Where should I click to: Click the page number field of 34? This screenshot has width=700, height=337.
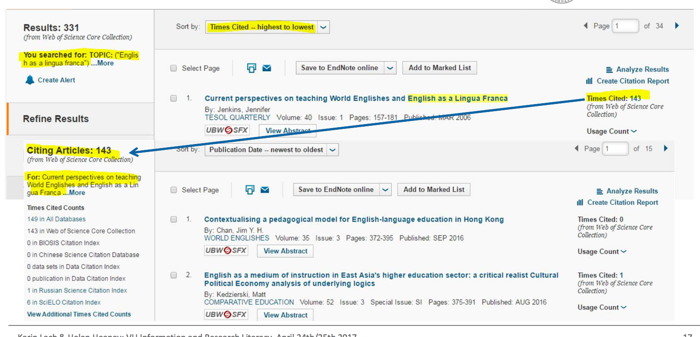pos(626,26)
